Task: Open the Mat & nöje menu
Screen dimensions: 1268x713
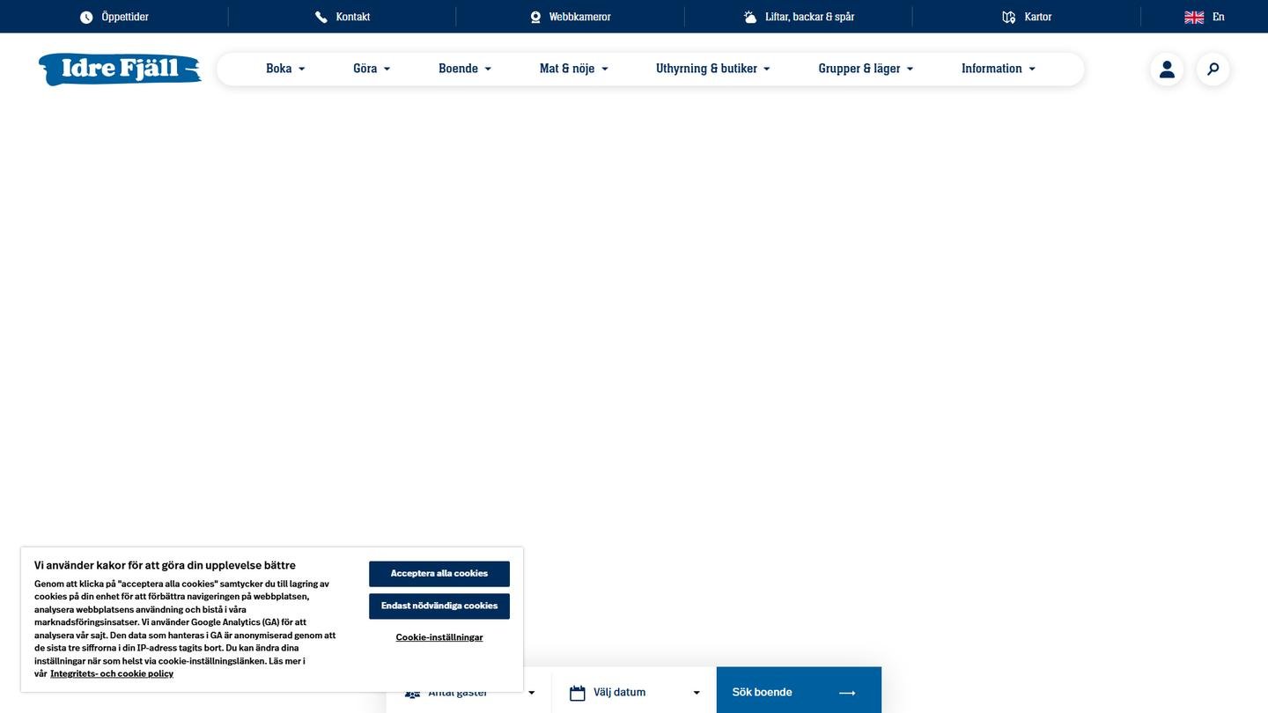Action: point(573,69)
